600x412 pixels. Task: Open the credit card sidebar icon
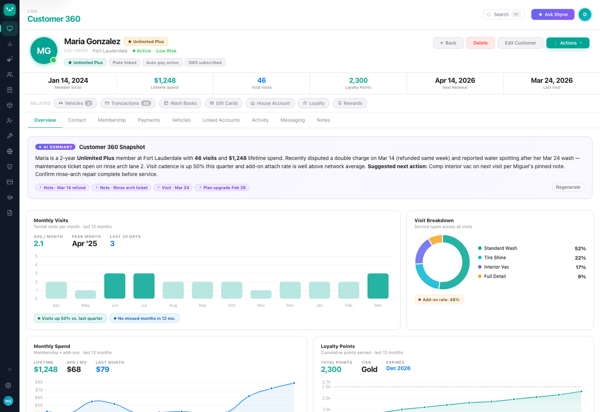pyautogui.click(x=10, y=182)
